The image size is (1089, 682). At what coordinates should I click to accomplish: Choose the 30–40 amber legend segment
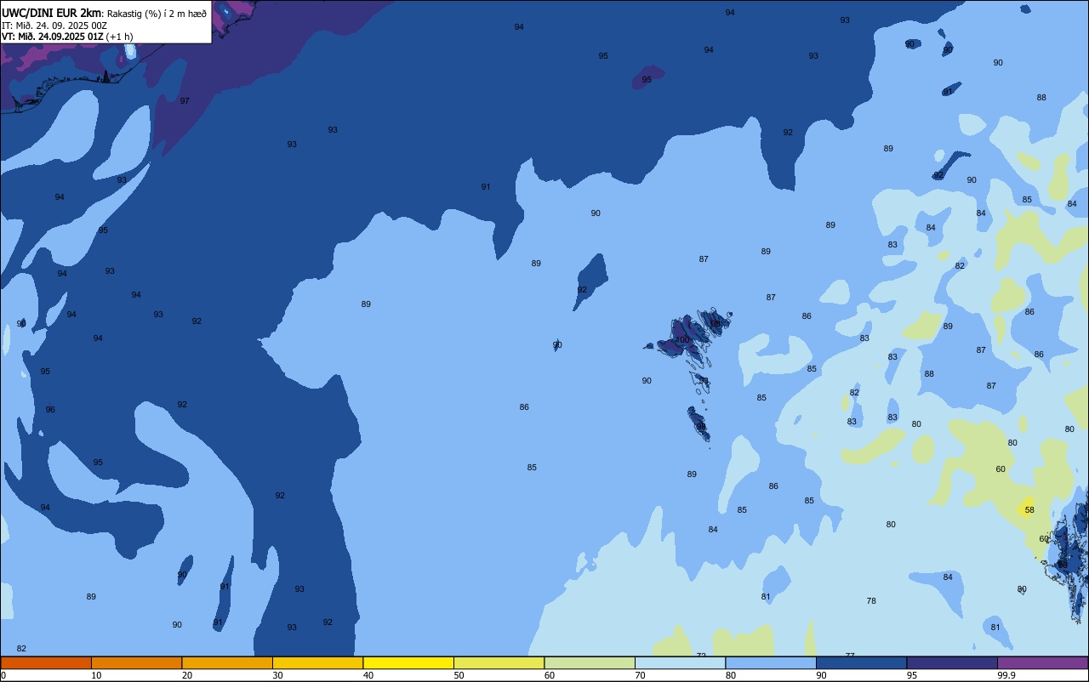[317, 662]
